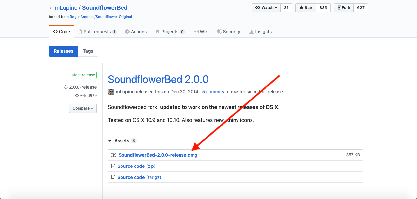Collapse the Assets section
The width and height of the screenshot is (417, 199).
coord(122,141)
